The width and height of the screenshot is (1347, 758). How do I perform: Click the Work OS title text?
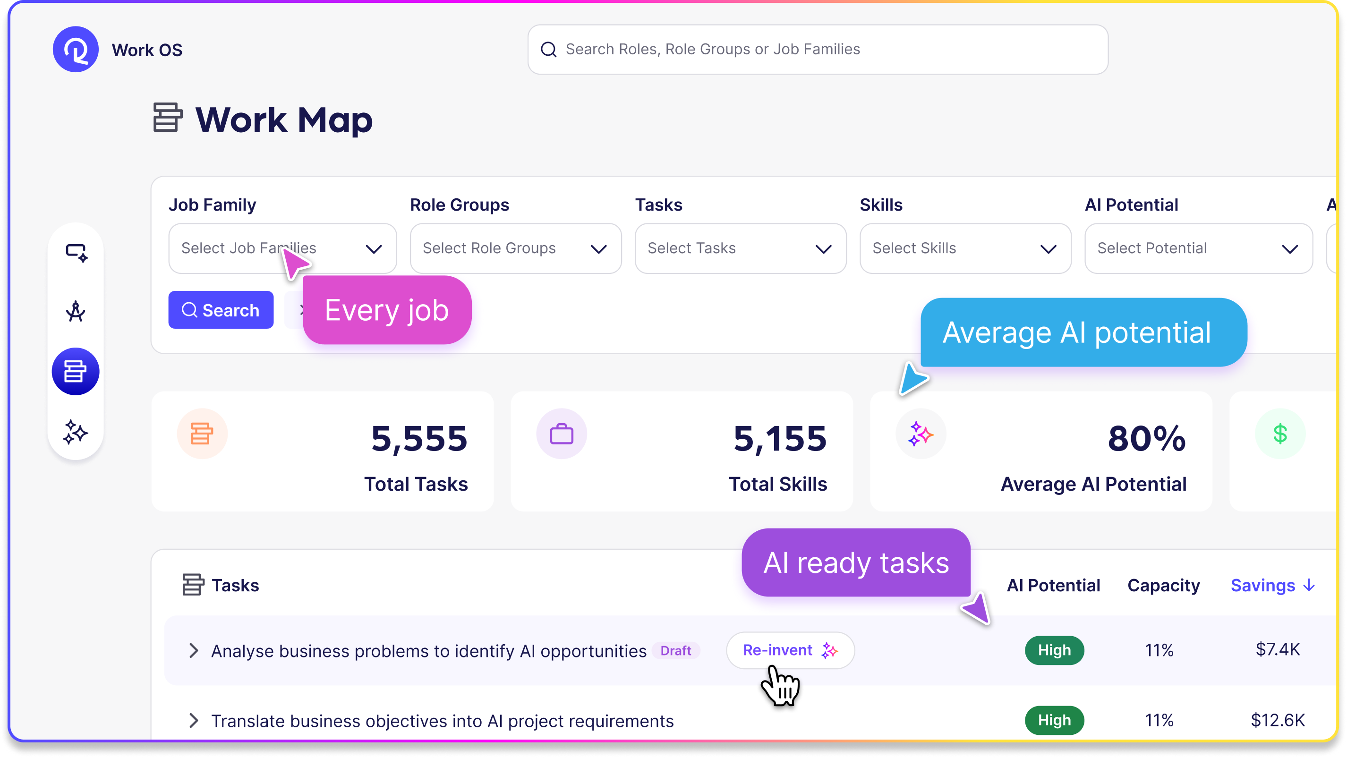pos(147,50)
